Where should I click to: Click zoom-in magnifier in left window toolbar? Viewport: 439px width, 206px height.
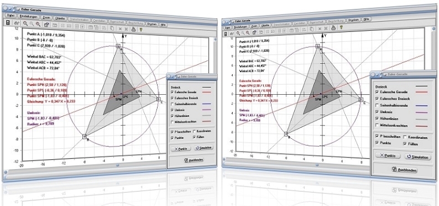pos(25,24)
